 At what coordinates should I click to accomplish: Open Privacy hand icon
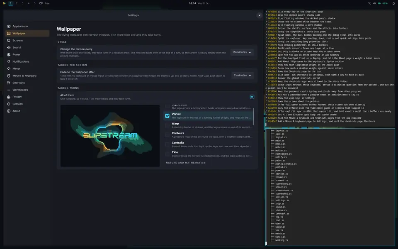click(9, 97)
